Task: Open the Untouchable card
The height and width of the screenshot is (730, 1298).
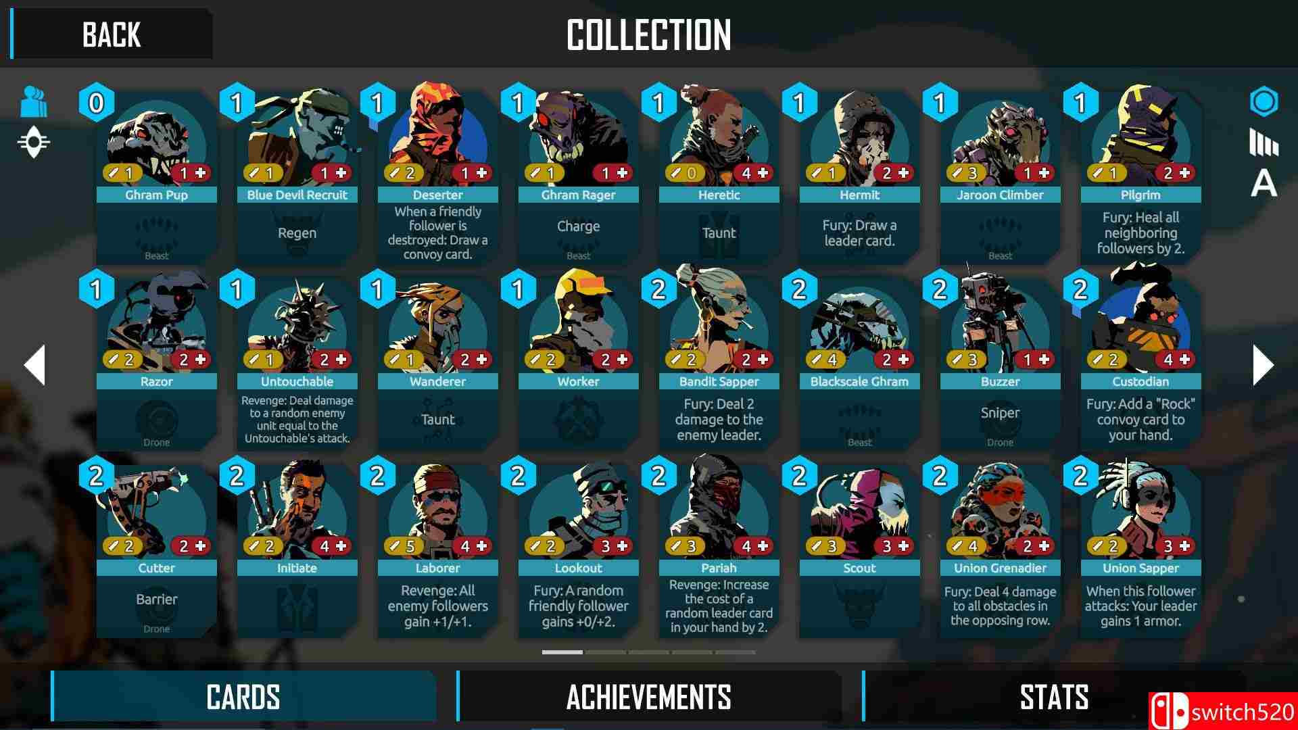Action: tap(297, 364)
